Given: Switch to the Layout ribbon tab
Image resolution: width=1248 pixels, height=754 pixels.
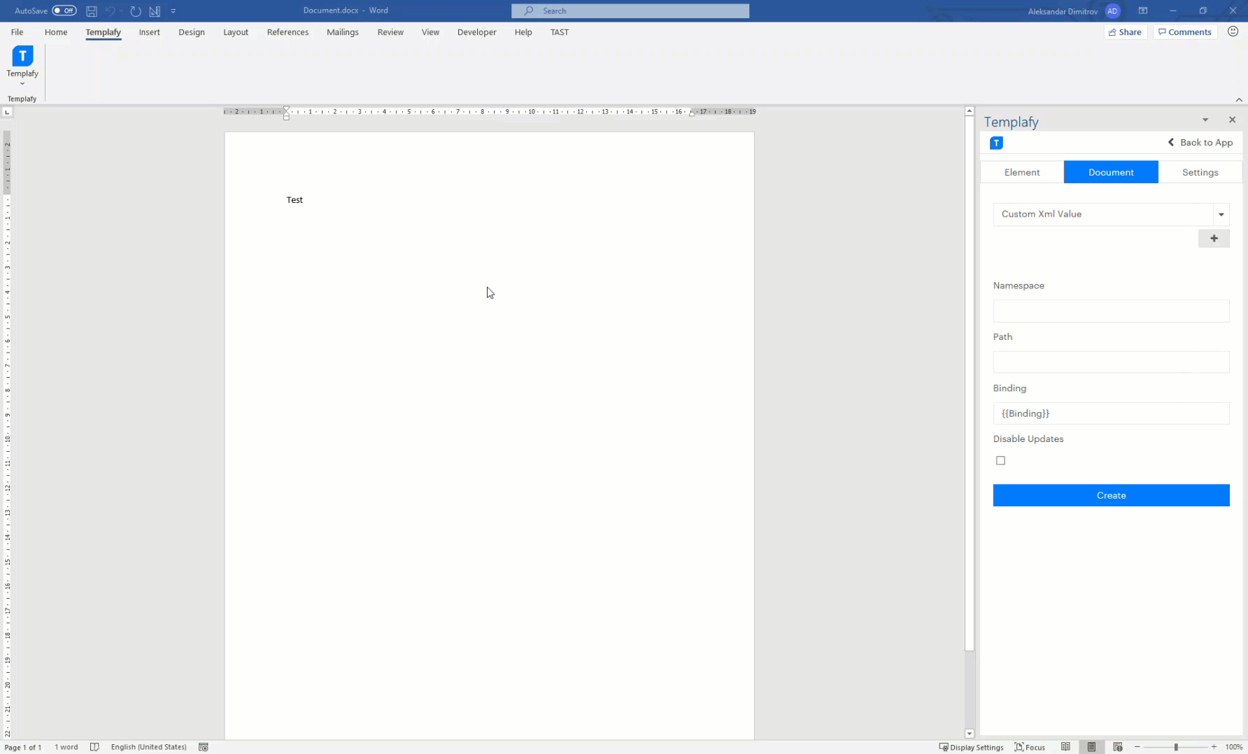Looking at the screenshot, I should tap(236, 32).
